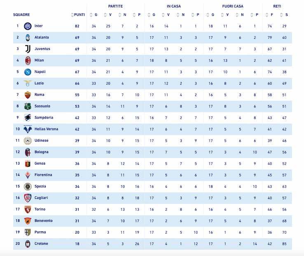Click the Atalanta club logo

click(28, 37)
